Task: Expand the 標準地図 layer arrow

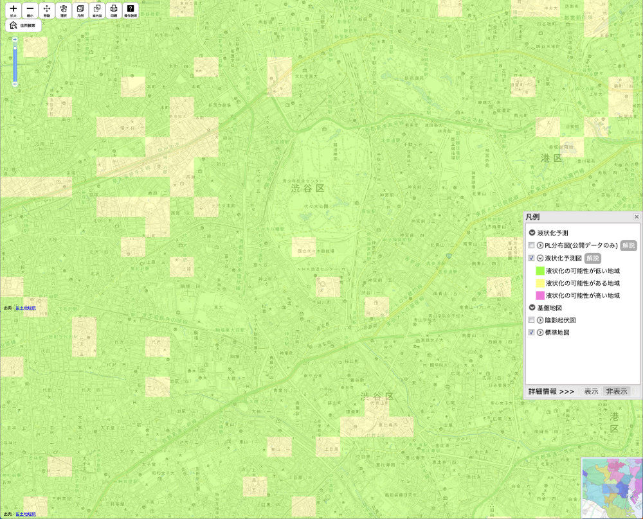Action: tap(540, 333)
